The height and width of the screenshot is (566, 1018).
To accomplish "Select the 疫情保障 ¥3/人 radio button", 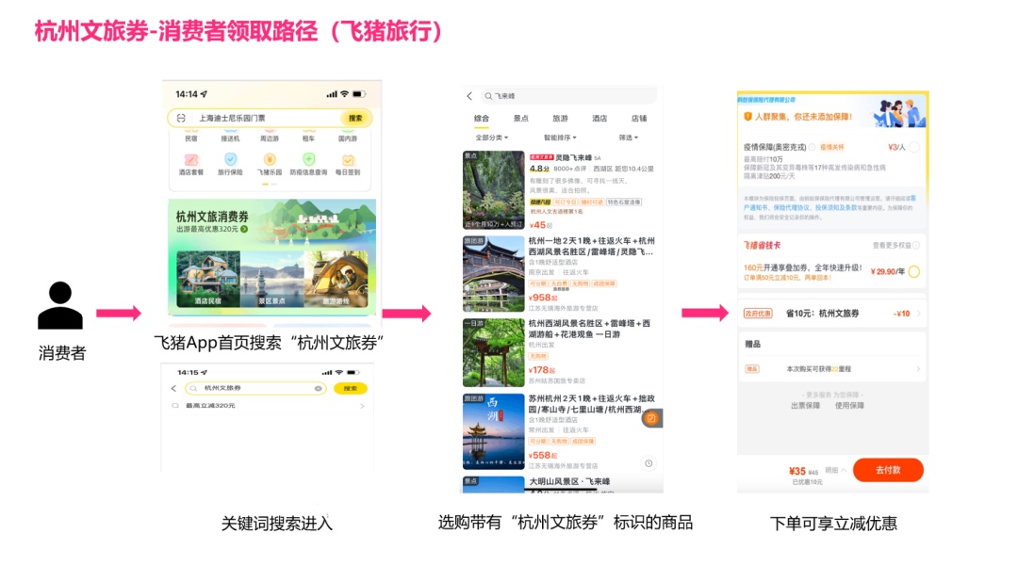I will click(x=914, y=147).
